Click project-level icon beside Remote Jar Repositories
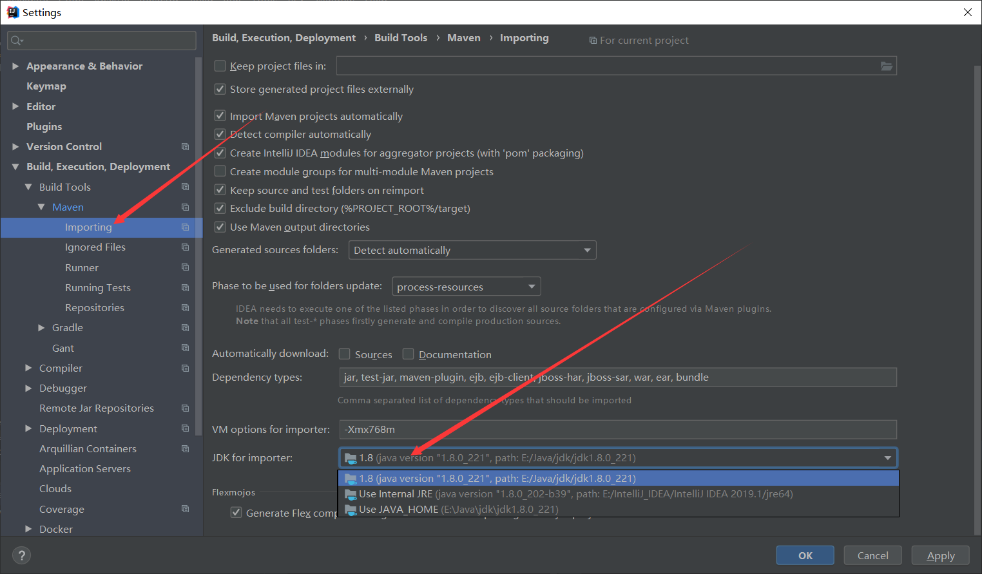This screenshot has height=574, width=982. [185, 408]
